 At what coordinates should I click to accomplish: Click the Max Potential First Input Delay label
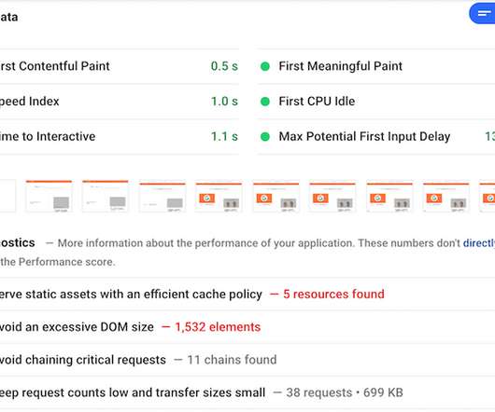[364, 137]
